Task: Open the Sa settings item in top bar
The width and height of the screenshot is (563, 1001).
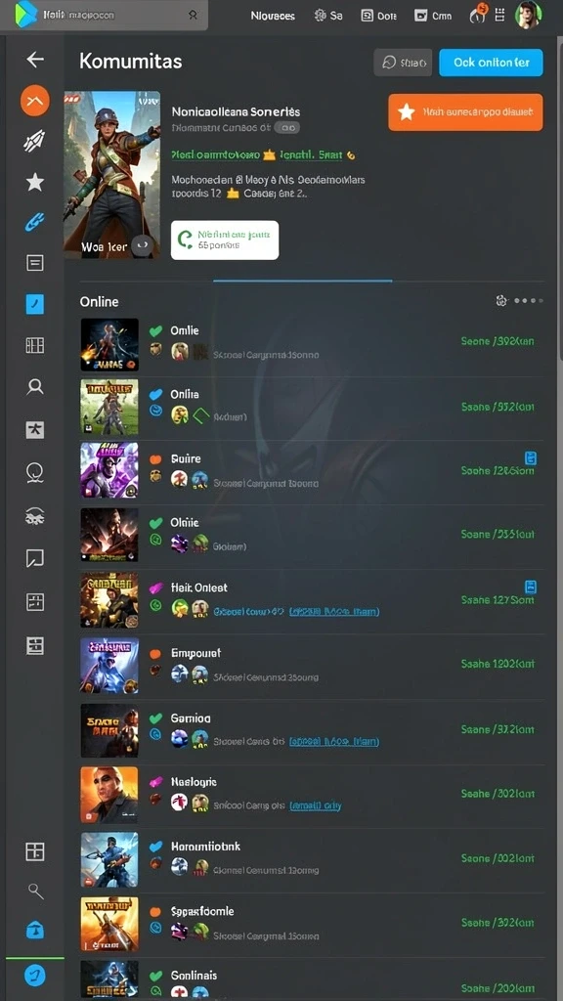Action: tap(328, 16)
